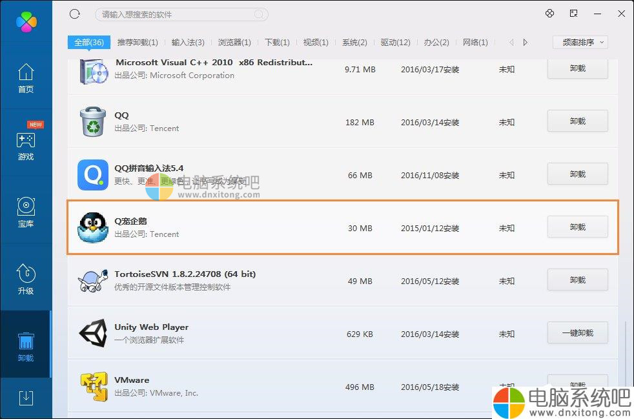Click 一键卸载 for Unity Web Player
634x419 pixels.
click(x=577, y=333)
